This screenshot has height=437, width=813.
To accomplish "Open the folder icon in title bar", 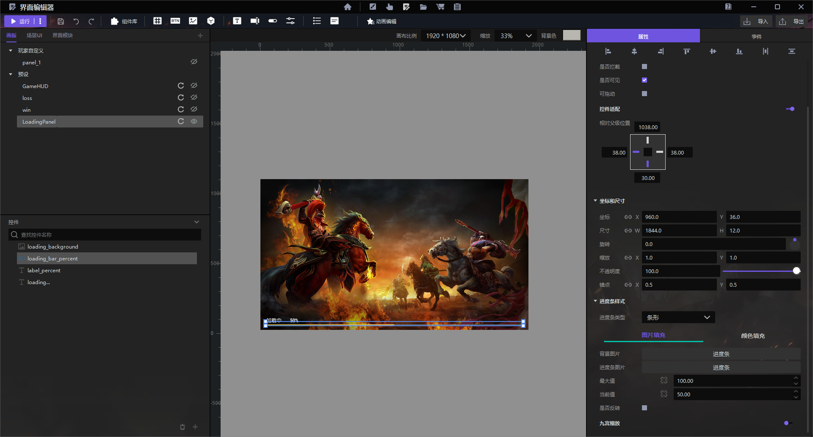I will pyautogui.click(x=423, y=7).
